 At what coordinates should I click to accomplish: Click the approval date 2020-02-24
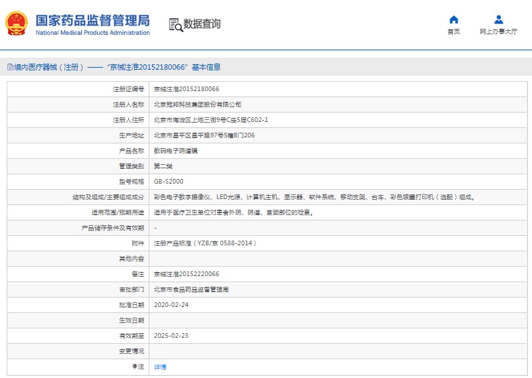click(170, 305)
